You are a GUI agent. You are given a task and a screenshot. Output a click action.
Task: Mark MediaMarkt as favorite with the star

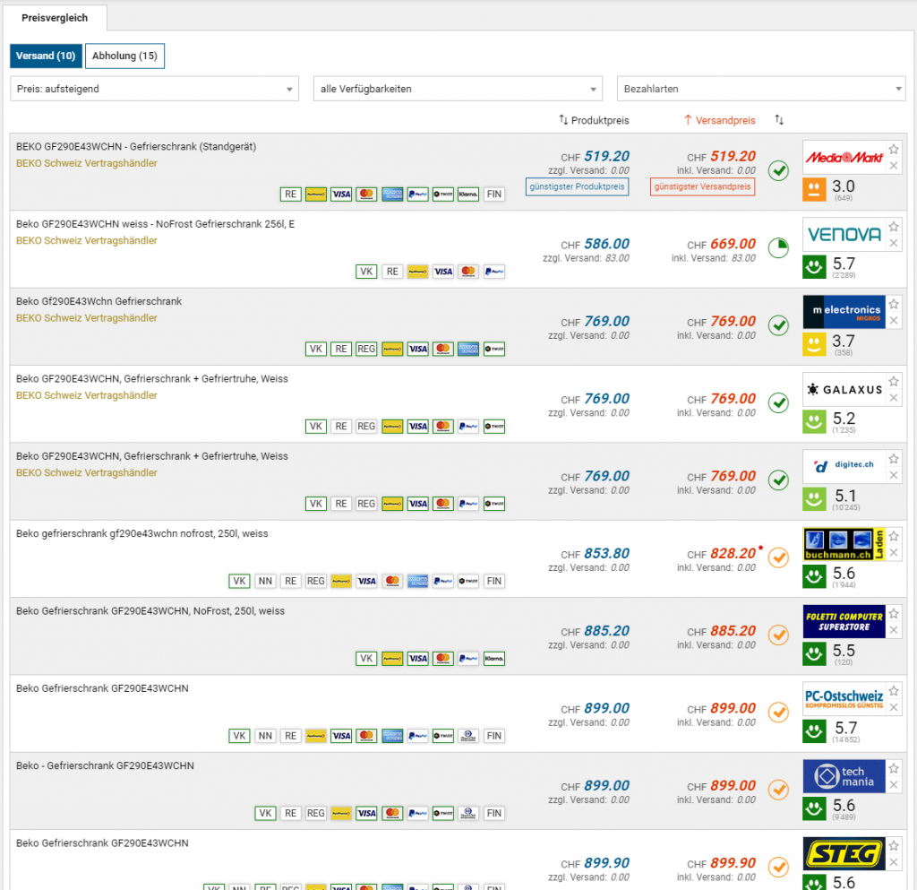[894, 150]
